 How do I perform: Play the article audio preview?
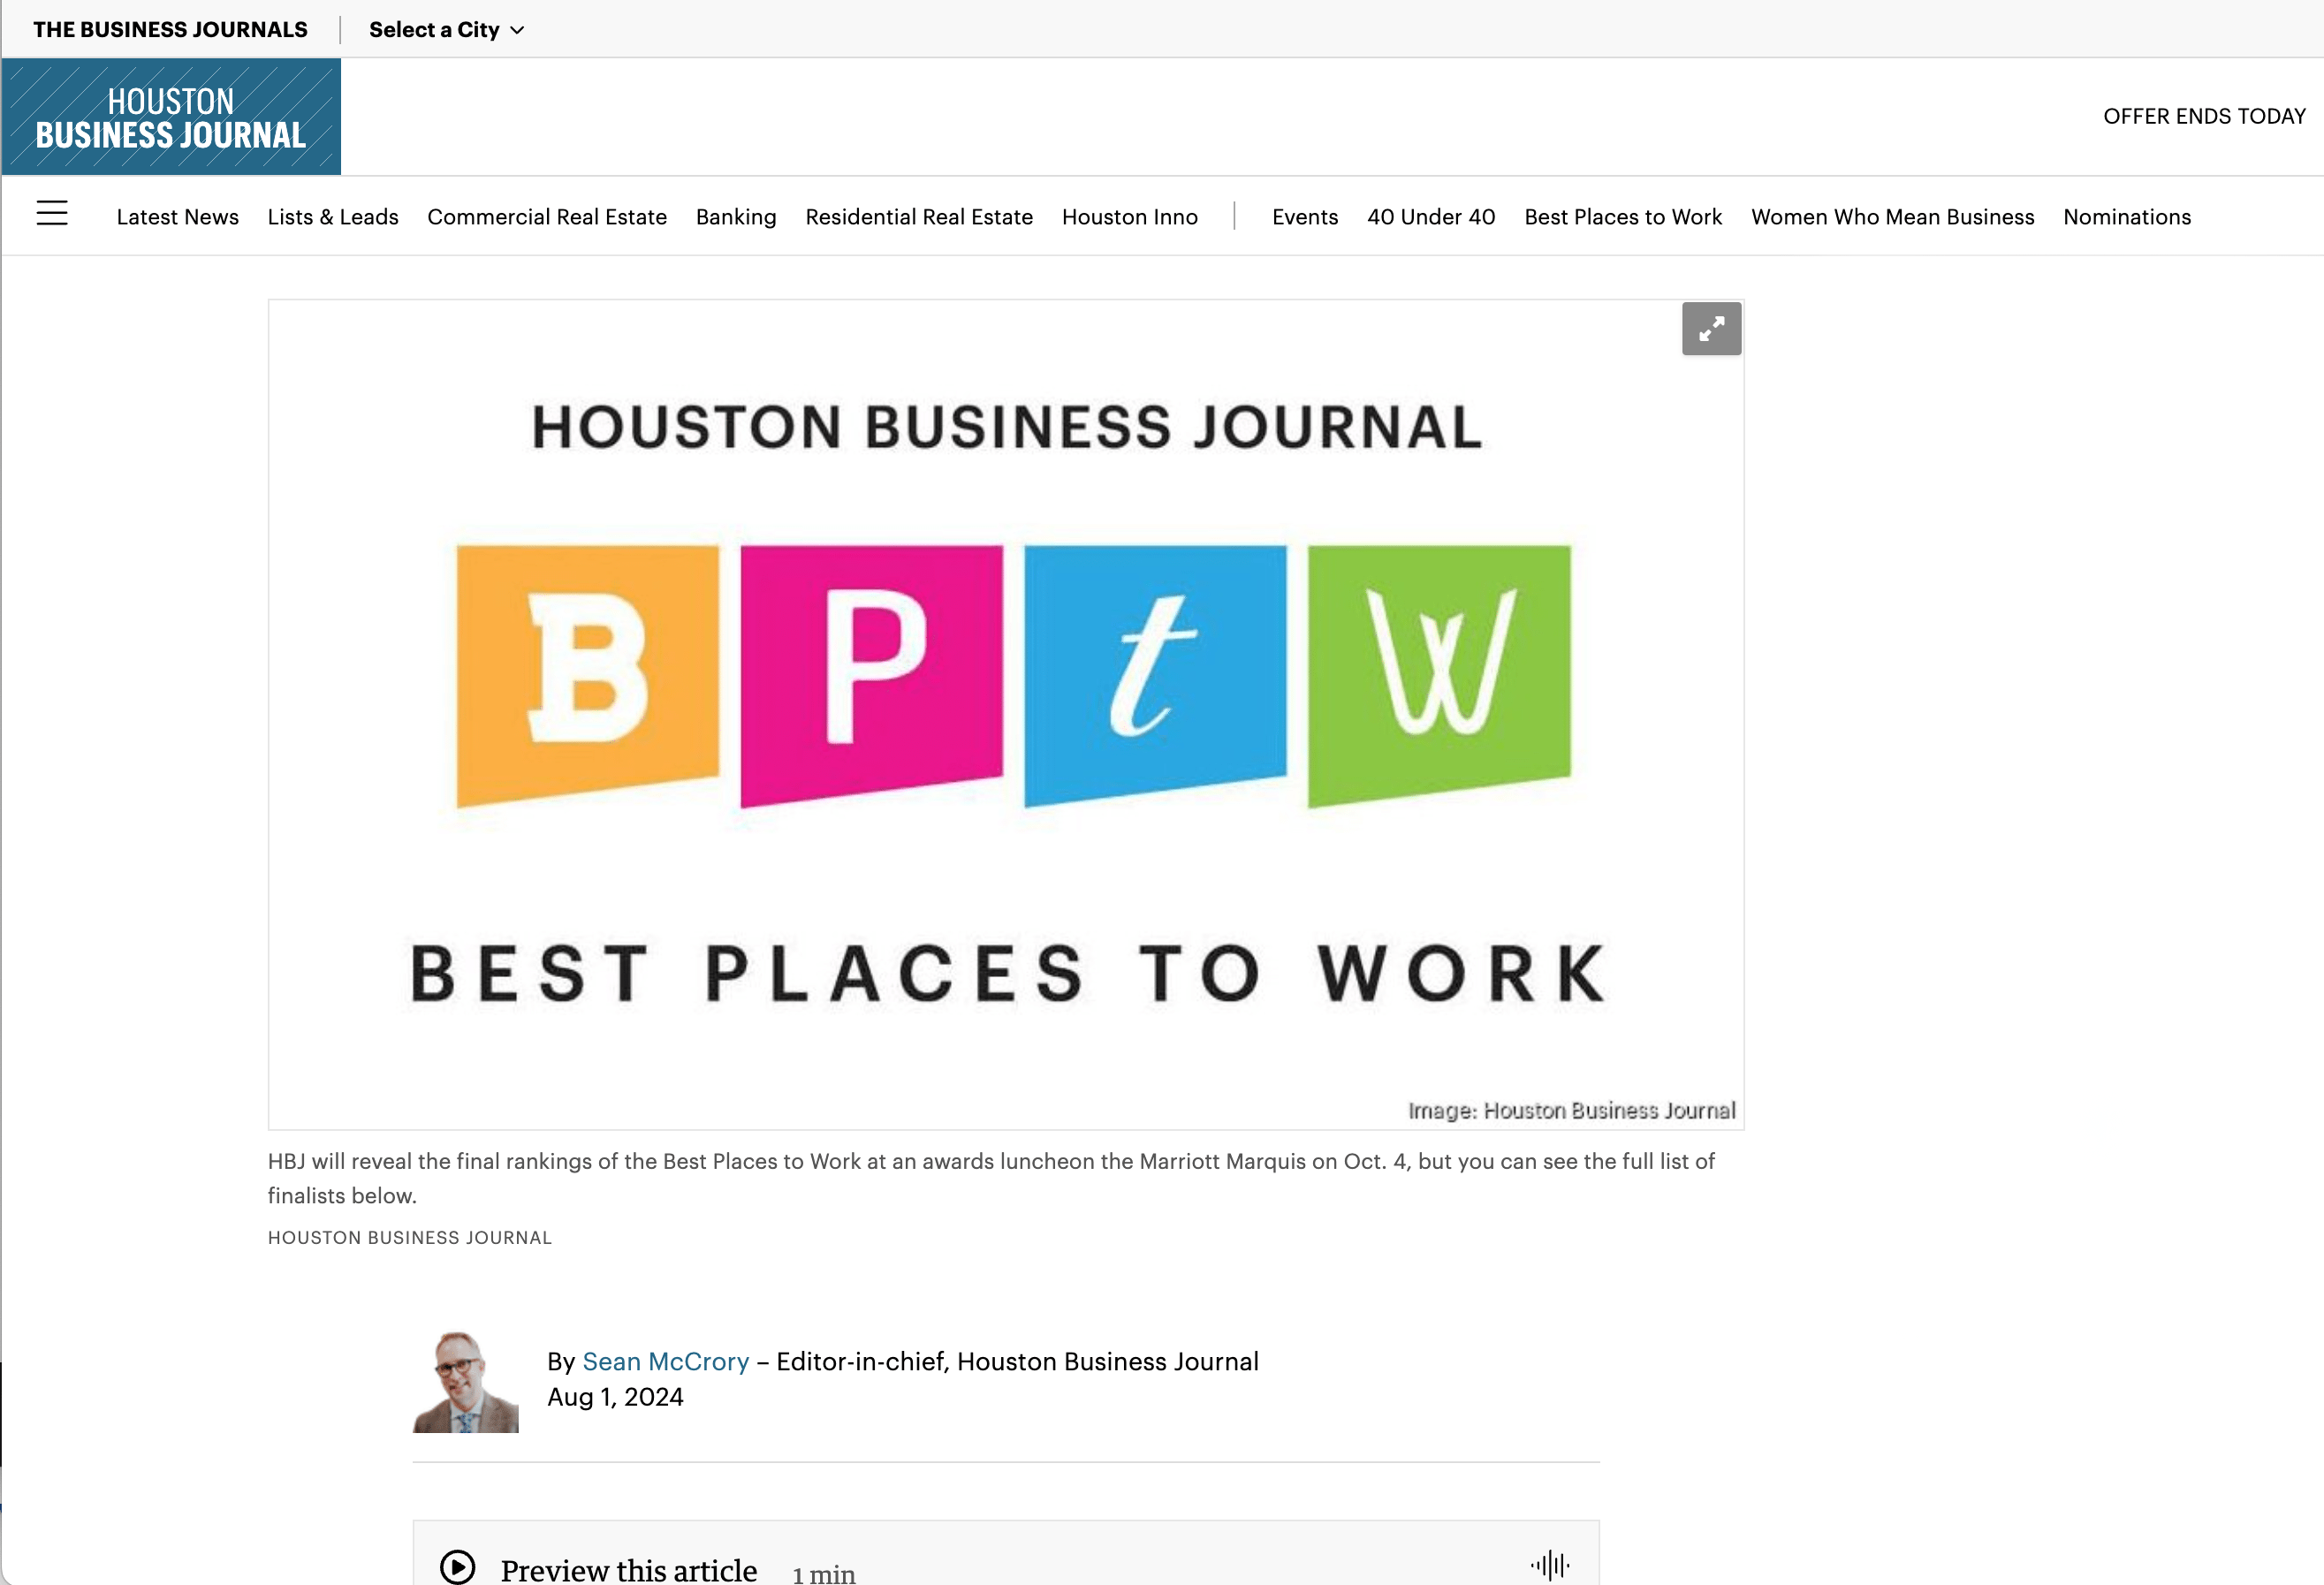[x=458, y=1567]
